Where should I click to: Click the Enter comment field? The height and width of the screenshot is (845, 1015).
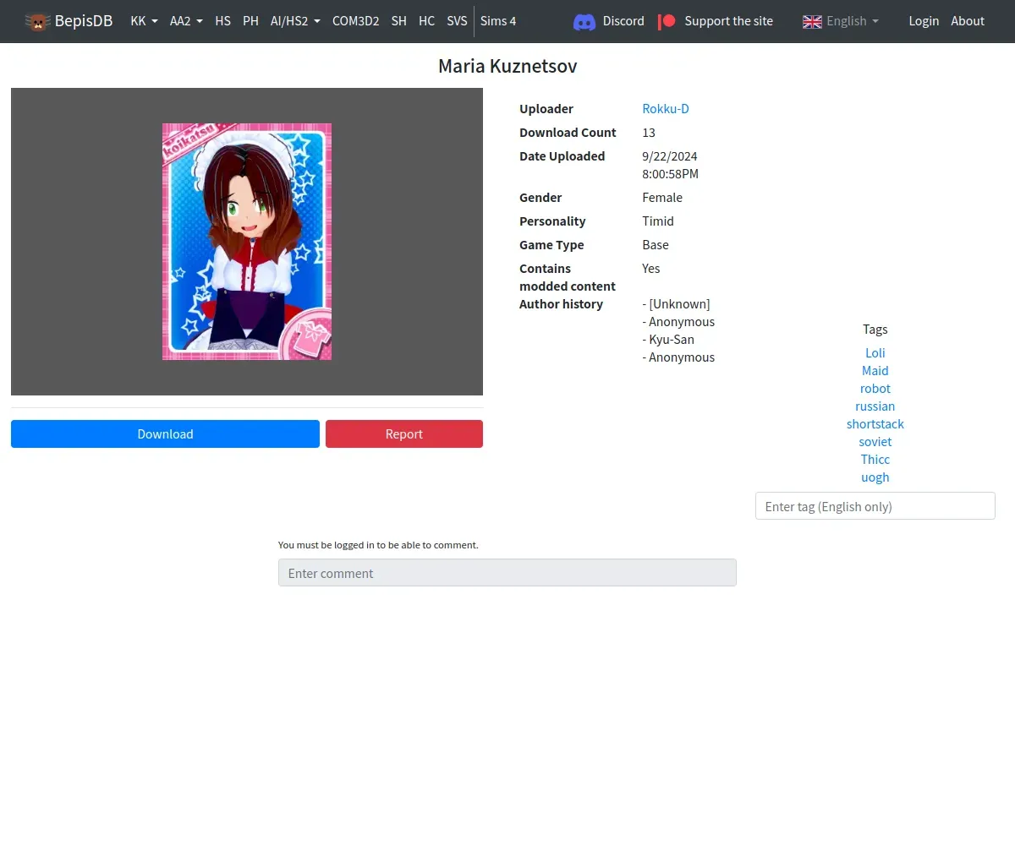coord(507,573)
